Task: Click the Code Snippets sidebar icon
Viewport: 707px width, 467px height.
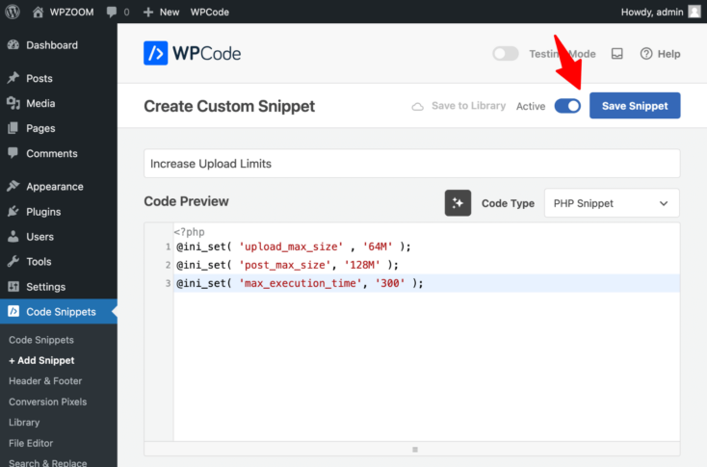Action: tap(13, 311)
